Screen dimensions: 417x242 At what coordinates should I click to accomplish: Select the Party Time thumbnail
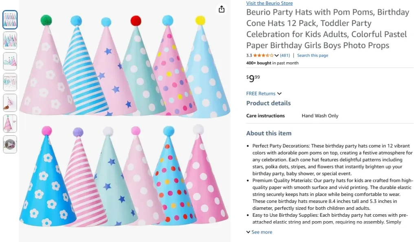point(10,82)
